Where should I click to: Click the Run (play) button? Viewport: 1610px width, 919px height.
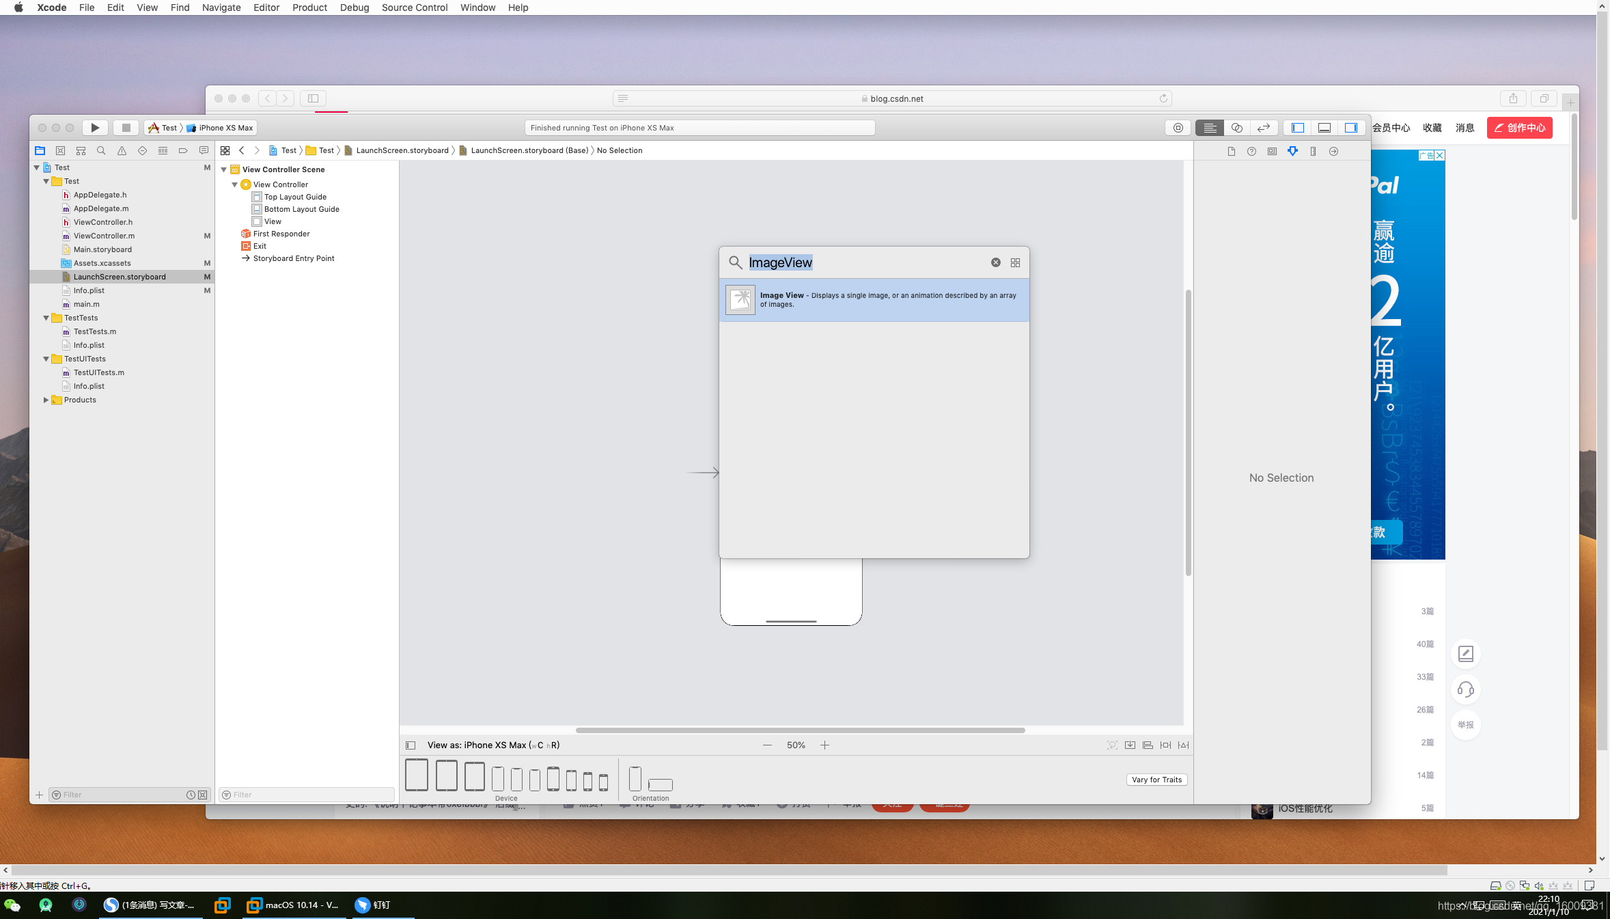click(95, 128)
